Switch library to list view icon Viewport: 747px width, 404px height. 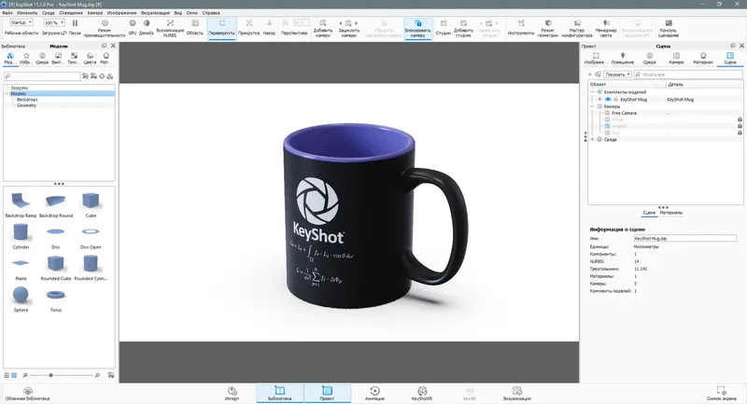point(7,375)
